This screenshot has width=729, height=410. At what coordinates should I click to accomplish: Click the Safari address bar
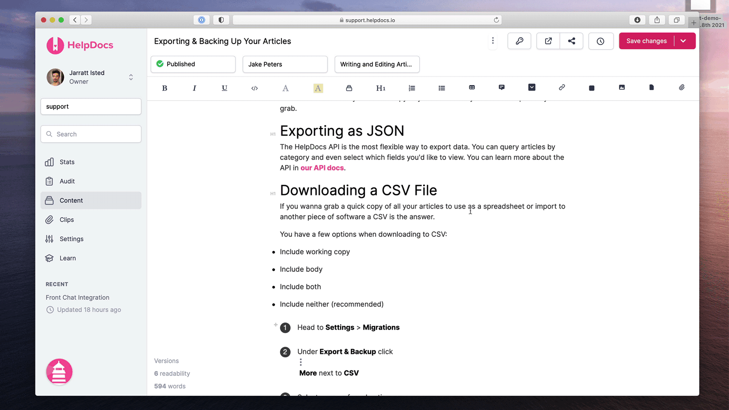pos(367,20)
